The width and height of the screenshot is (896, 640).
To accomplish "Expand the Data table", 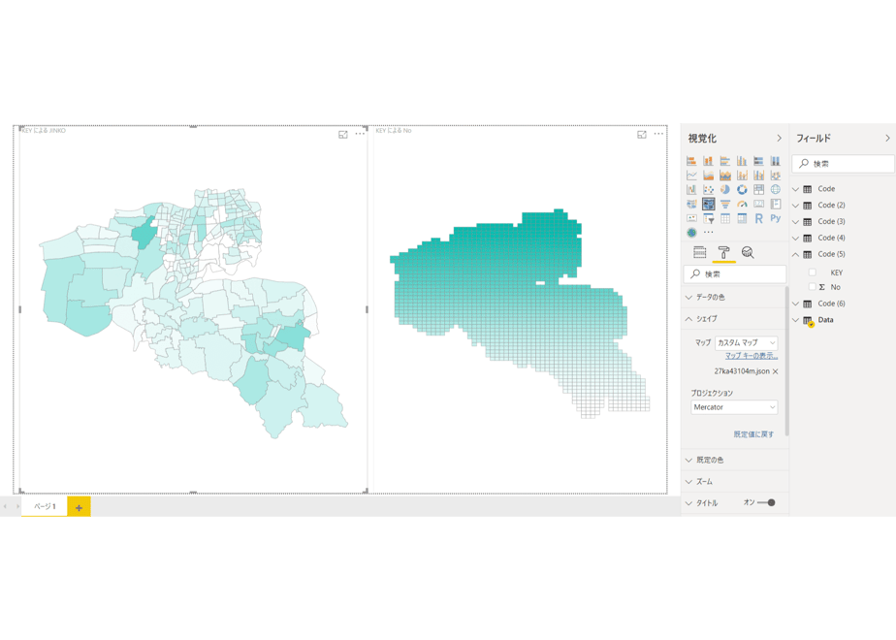I will click(795, 320).
